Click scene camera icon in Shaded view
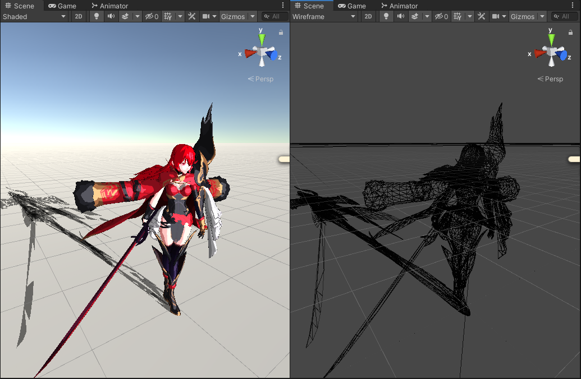This screenshot has height=379, width=581. (206, 16)
